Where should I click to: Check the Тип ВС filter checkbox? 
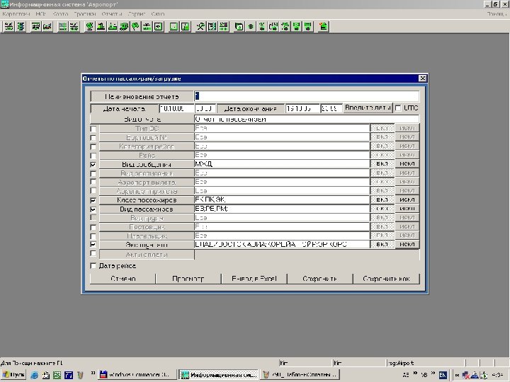point(93,128)
